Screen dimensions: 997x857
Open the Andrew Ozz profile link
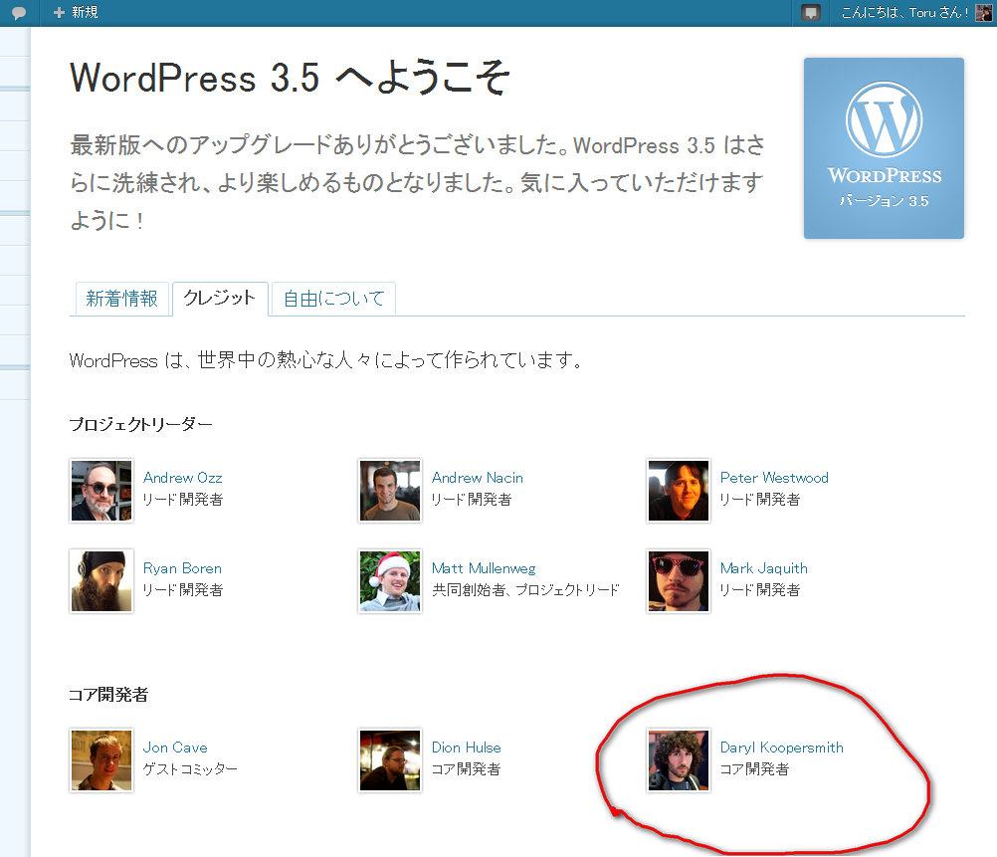[182, 478]
